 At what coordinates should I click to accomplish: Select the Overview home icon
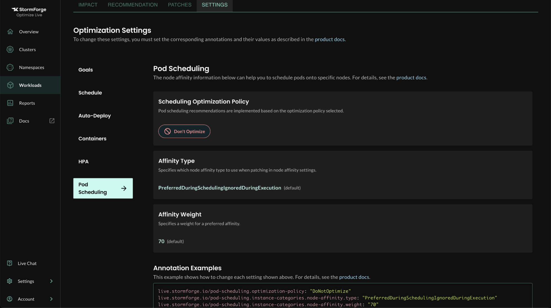10,31
